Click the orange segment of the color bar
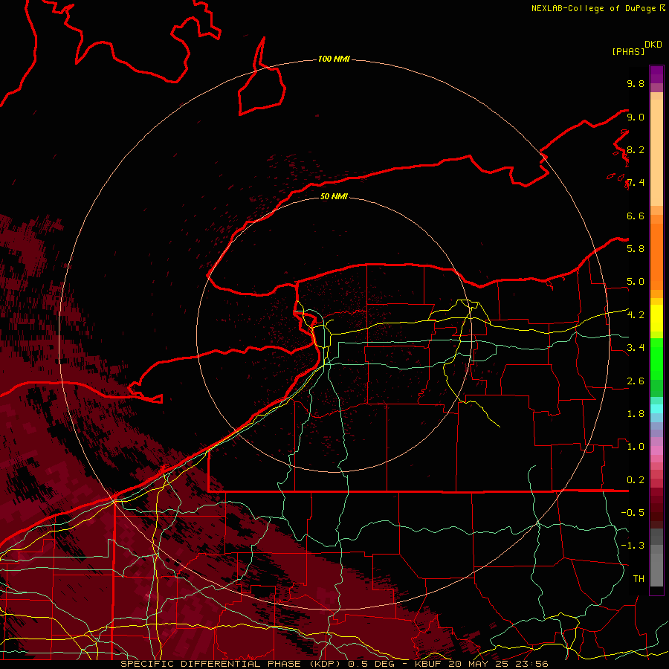The width and height of the screenshot is (669, 669). point(656,256)
